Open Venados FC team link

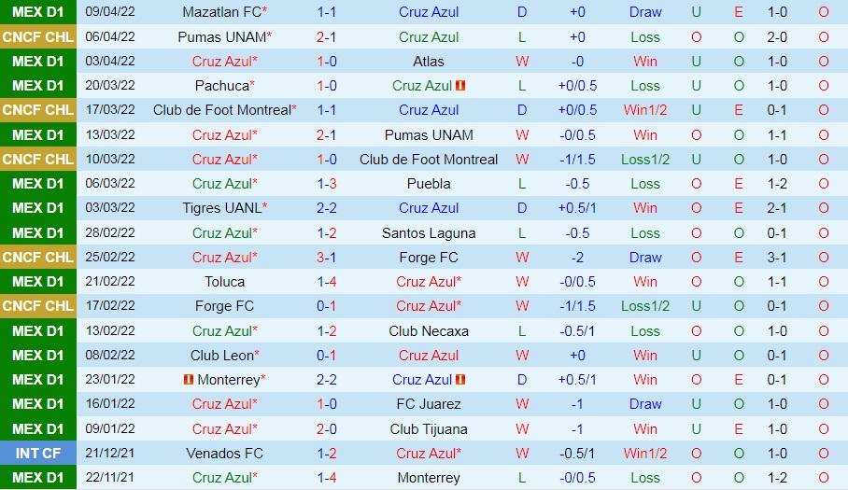click(x=224, y=453)
